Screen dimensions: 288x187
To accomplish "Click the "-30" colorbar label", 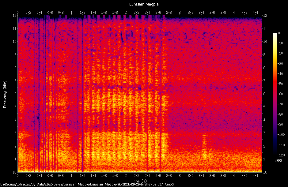I will click(x=280, y=63).
